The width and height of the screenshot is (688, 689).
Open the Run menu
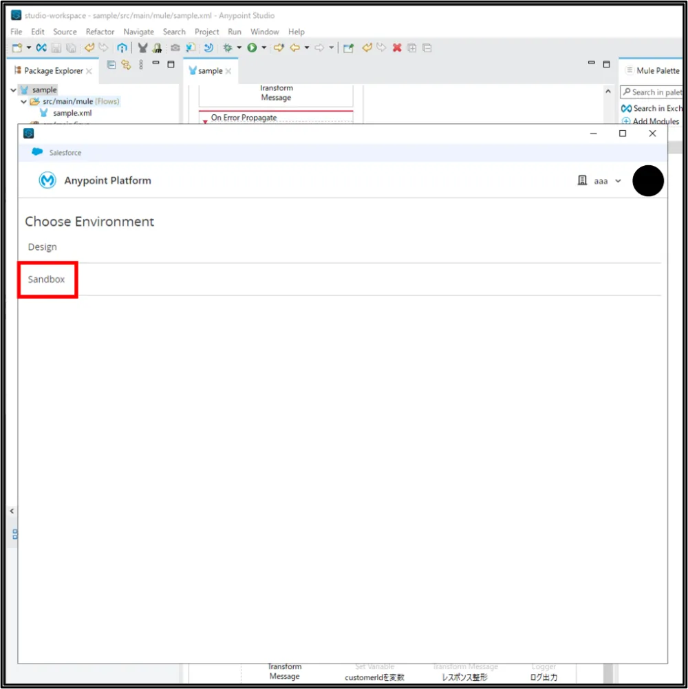coord(235,32)
